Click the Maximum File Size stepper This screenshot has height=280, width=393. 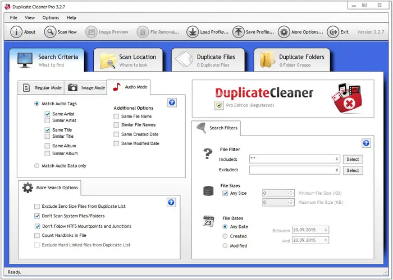click(x=291, y=202)
